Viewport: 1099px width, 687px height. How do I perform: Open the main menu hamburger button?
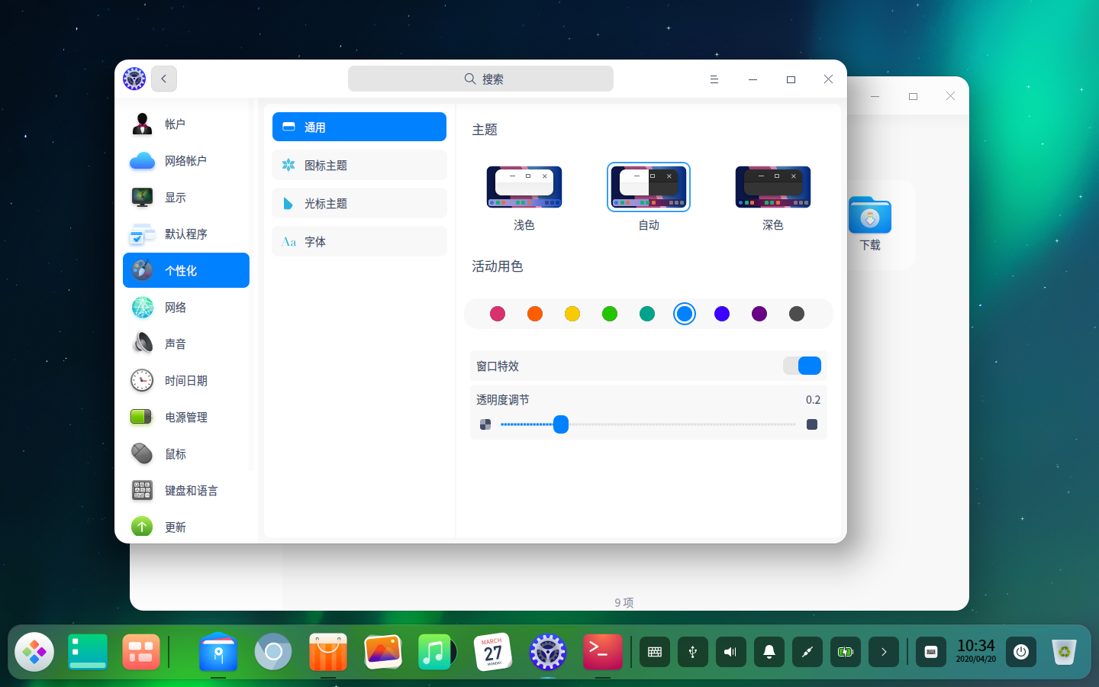pos(714,79)
